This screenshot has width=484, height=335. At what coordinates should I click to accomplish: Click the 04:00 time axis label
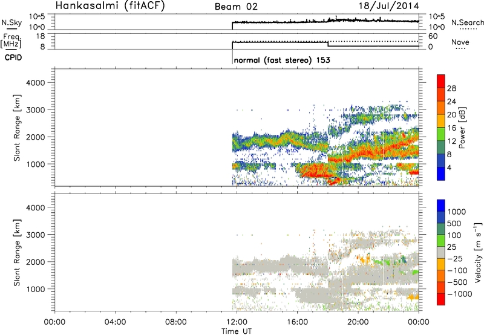pyautogui.click(x=116, y=322)
